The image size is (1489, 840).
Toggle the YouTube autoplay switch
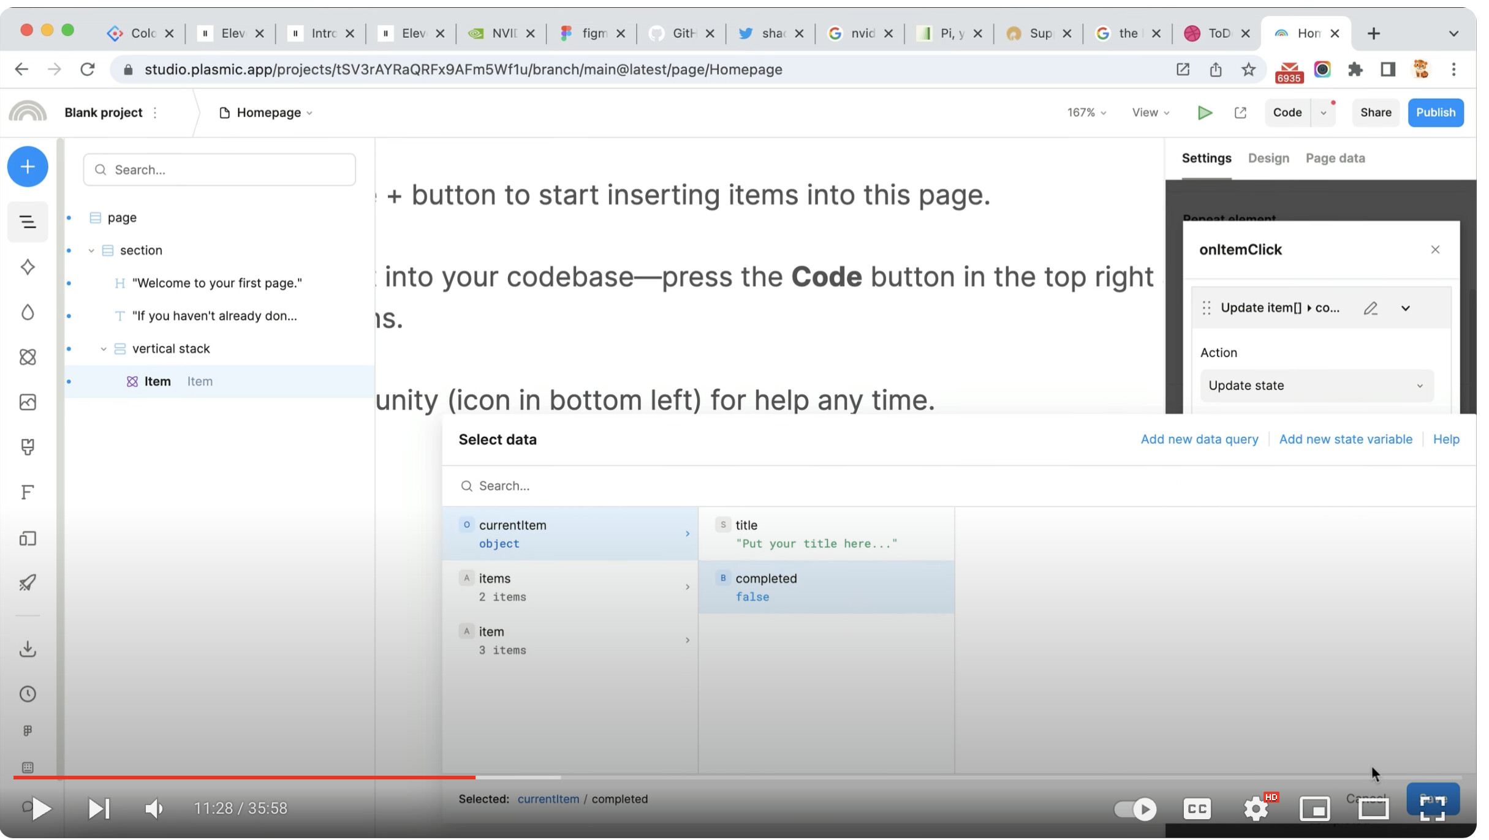pyautogui.click(x=1135, y=810)
